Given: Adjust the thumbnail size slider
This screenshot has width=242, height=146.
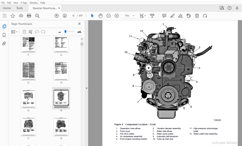Looking at the screenshot, I should 65,31.
